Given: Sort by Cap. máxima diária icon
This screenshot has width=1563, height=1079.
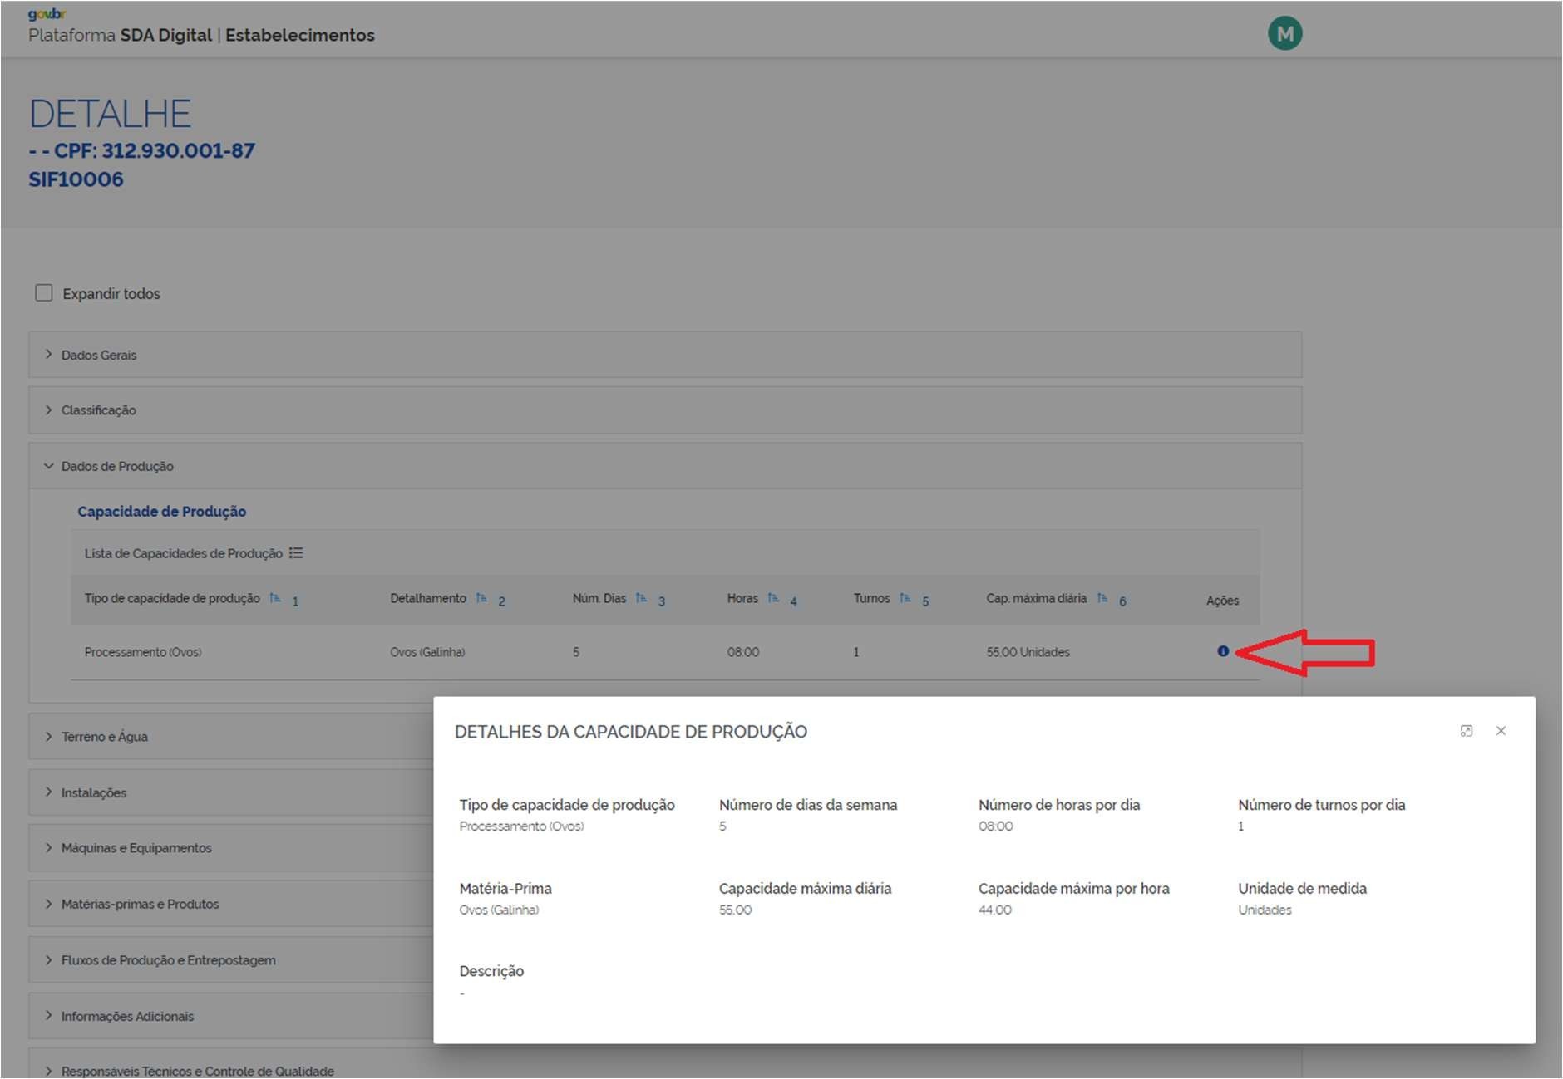Looking at the screenshot, I should tap(1102, 598).
